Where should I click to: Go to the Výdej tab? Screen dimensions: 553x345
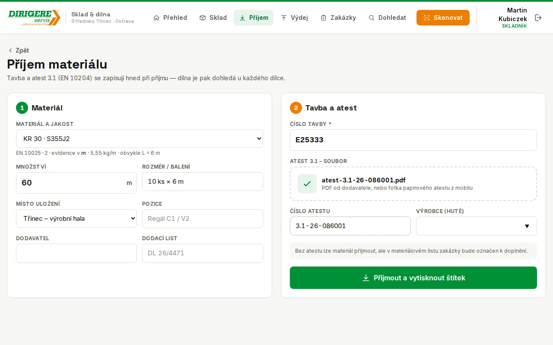tap(294, 18)
